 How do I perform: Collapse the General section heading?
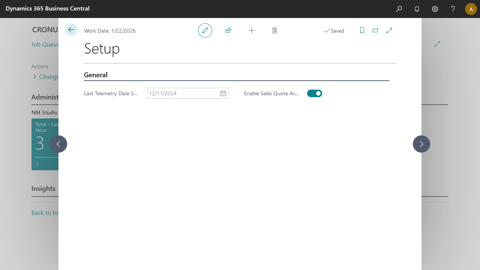click(x=96, y=75)
